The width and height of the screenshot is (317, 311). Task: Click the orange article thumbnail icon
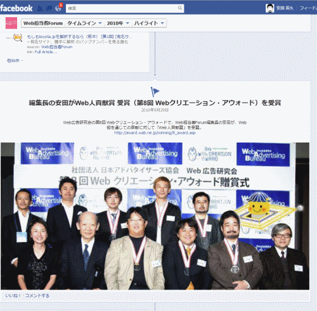tap(18, 37)
